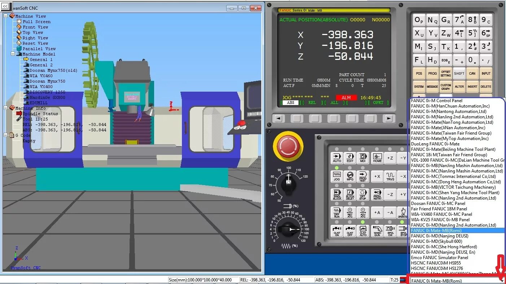Click the +X jog axis key

(x=377, y=177)
